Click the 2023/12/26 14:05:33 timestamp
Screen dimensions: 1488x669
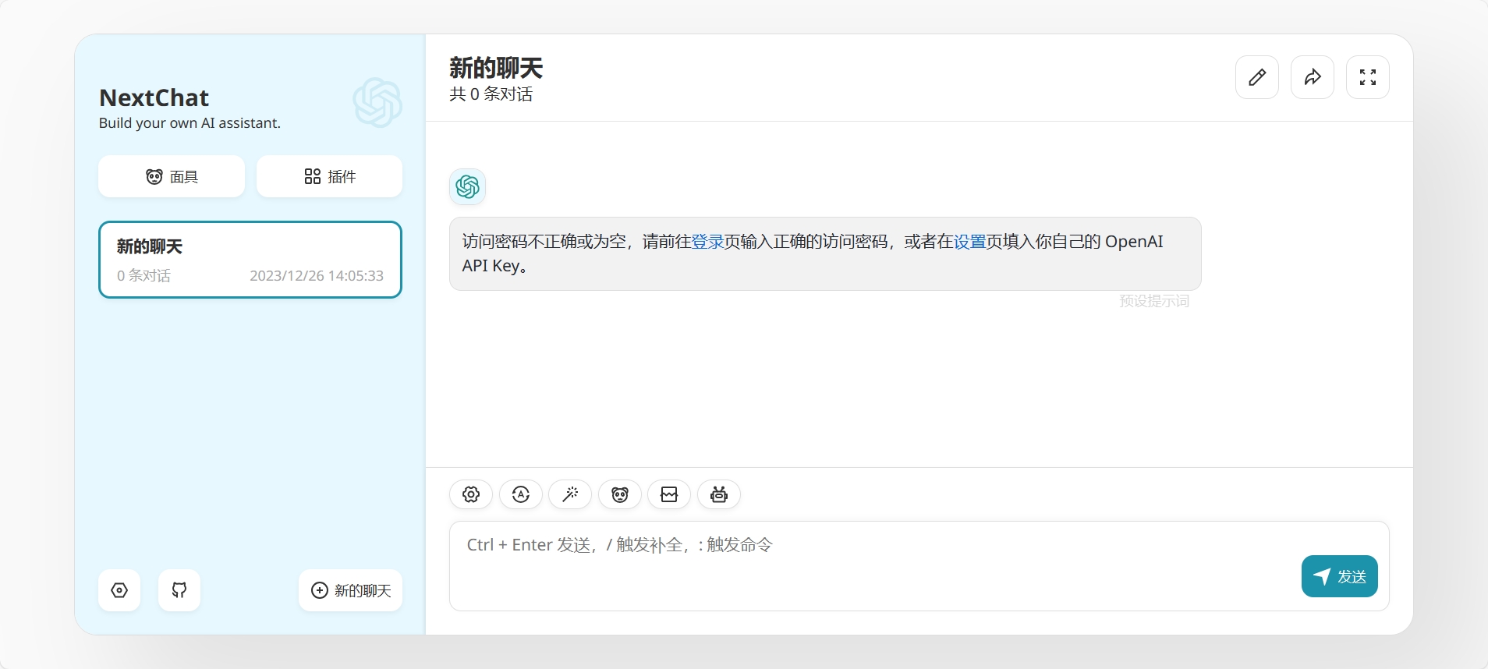pos(317,276)
